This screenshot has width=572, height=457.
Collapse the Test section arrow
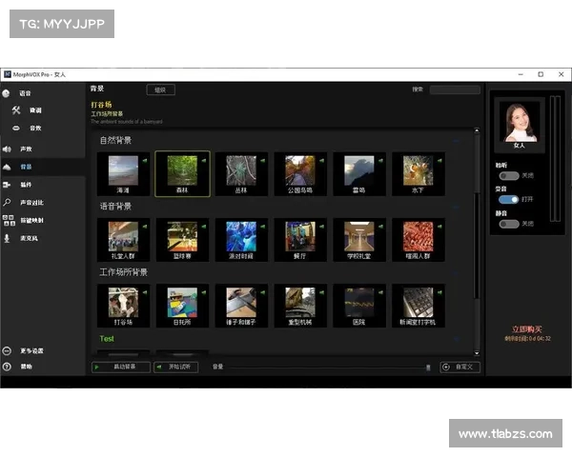pyautogui.click(x=456, y=339)
